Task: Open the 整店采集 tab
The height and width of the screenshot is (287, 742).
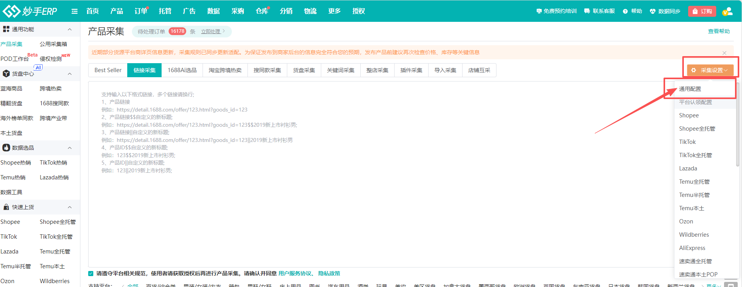Action: pyautogui.click(x=377, y=70)
